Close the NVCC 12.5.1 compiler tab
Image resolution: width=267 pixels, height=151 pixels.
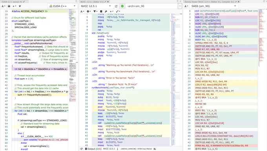108,2
